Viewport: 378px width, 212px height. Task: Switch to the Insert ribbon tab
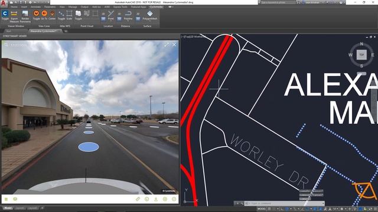pyautogui.click(x=24, y=7)
